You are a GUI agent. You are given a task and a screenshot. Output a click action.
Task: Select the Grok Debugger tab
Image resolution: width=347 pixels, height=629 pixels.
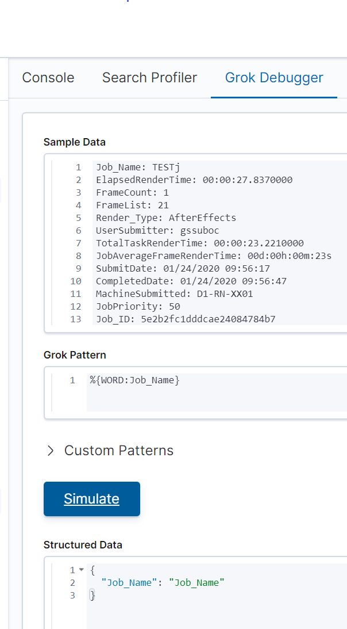click(274, 78)
